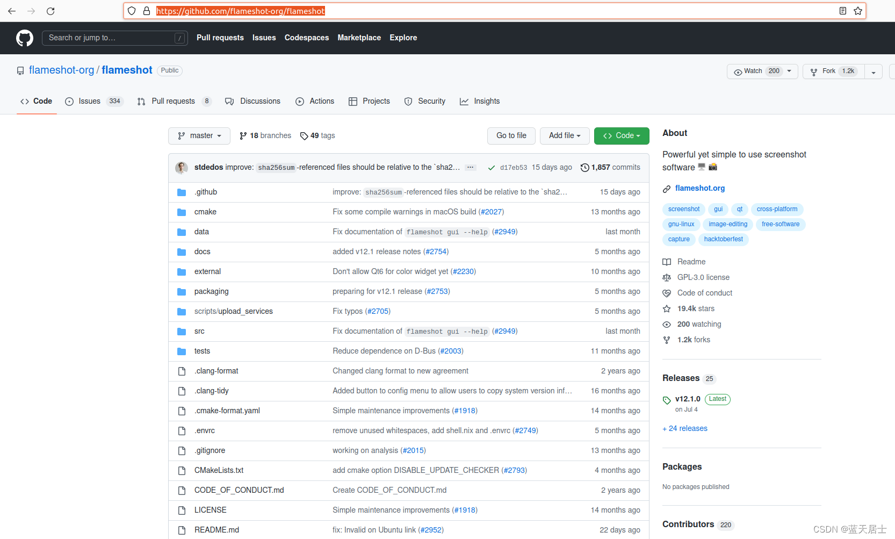Select the screenshot topic tag

684,210
